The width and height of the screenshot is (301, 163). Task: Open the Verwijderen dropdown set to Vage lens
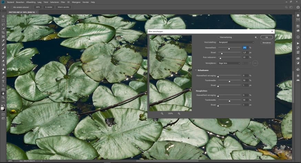pyautogui.click(x=229, y=63)
